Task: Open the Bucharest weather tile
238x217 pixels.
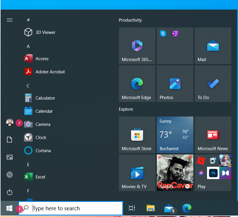Action: 175,135
